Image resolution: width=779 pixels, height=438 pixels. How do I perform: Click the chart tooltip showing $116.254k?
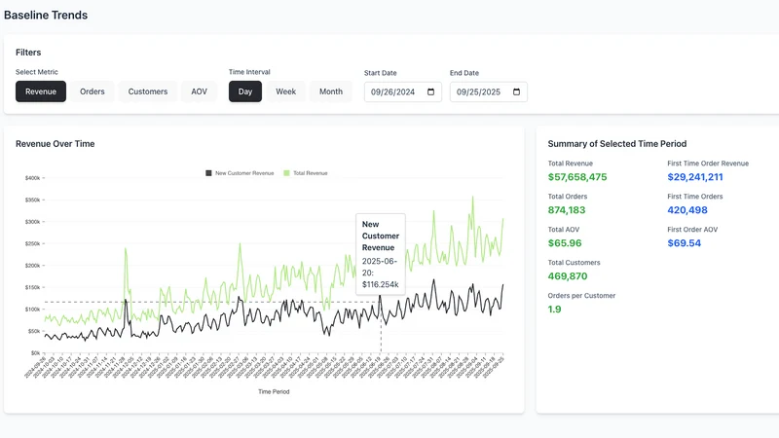381,254
